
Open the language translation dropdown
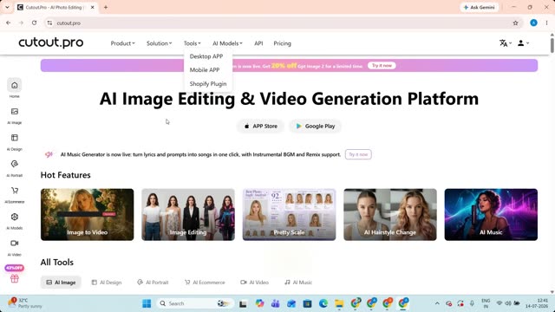click(x=505, y=43)
